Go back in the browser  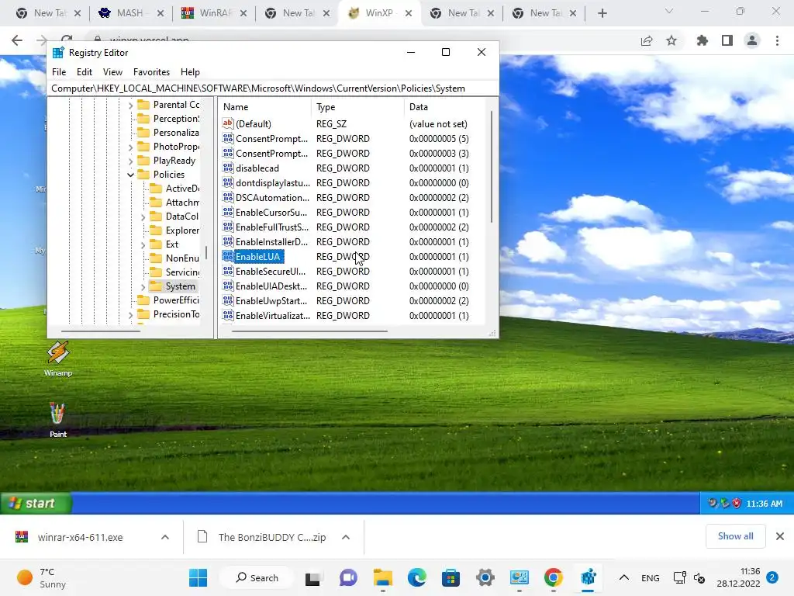point(17,40)
